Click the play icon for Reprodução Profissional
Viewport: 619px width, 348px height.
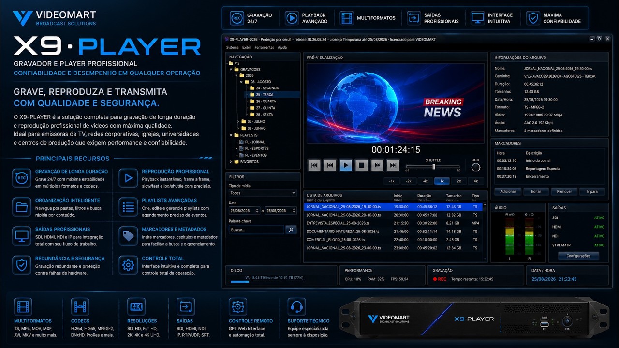(x=128, y=178)
